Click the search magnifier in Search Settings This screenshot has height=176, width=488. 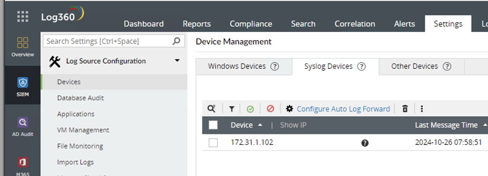[176, 41]
